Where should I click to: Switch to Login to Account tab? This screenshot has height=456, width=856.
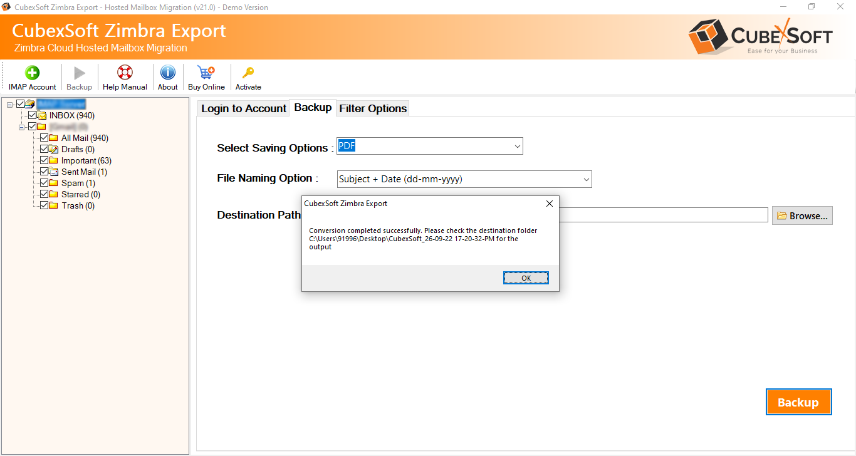point(244,108)
